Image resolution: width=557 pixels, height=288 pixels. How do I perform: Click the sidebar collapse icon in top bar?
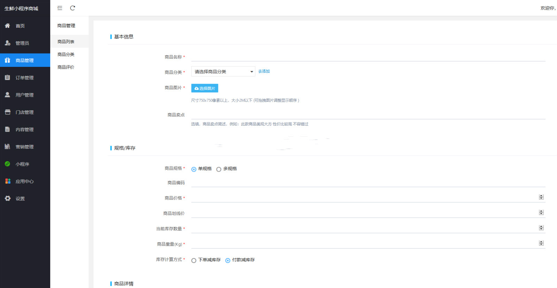tap(60, 8)
